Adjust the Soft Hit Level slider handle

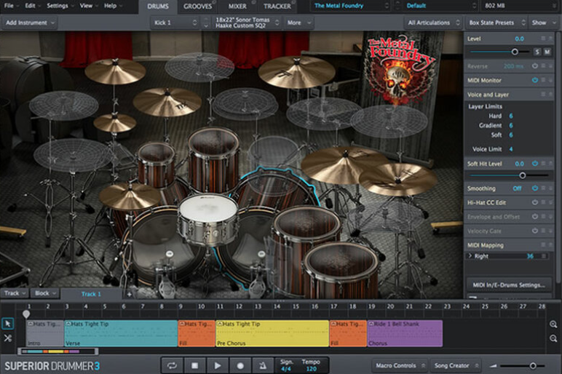522,175
